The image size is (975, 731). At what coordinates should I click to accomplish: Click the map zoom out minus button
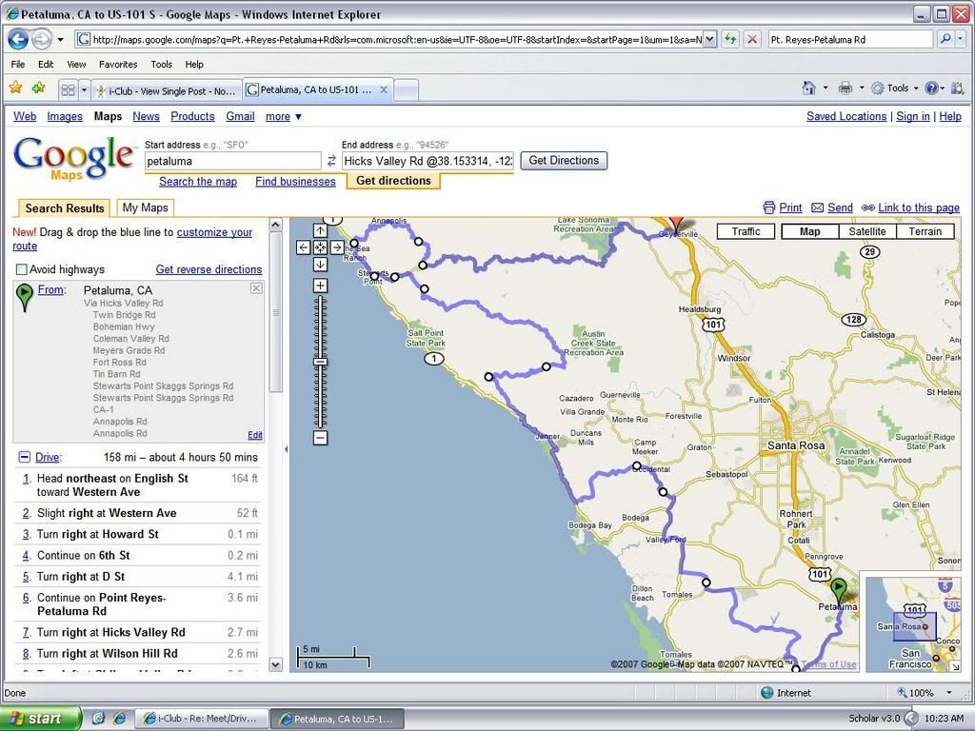[321, 438]
